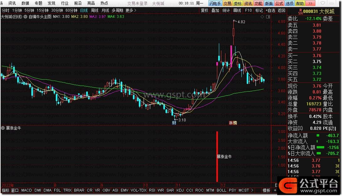Screen dimensions: 343x196
Task: Switch to the 1分钟 period
Action: tap(17, 10)
